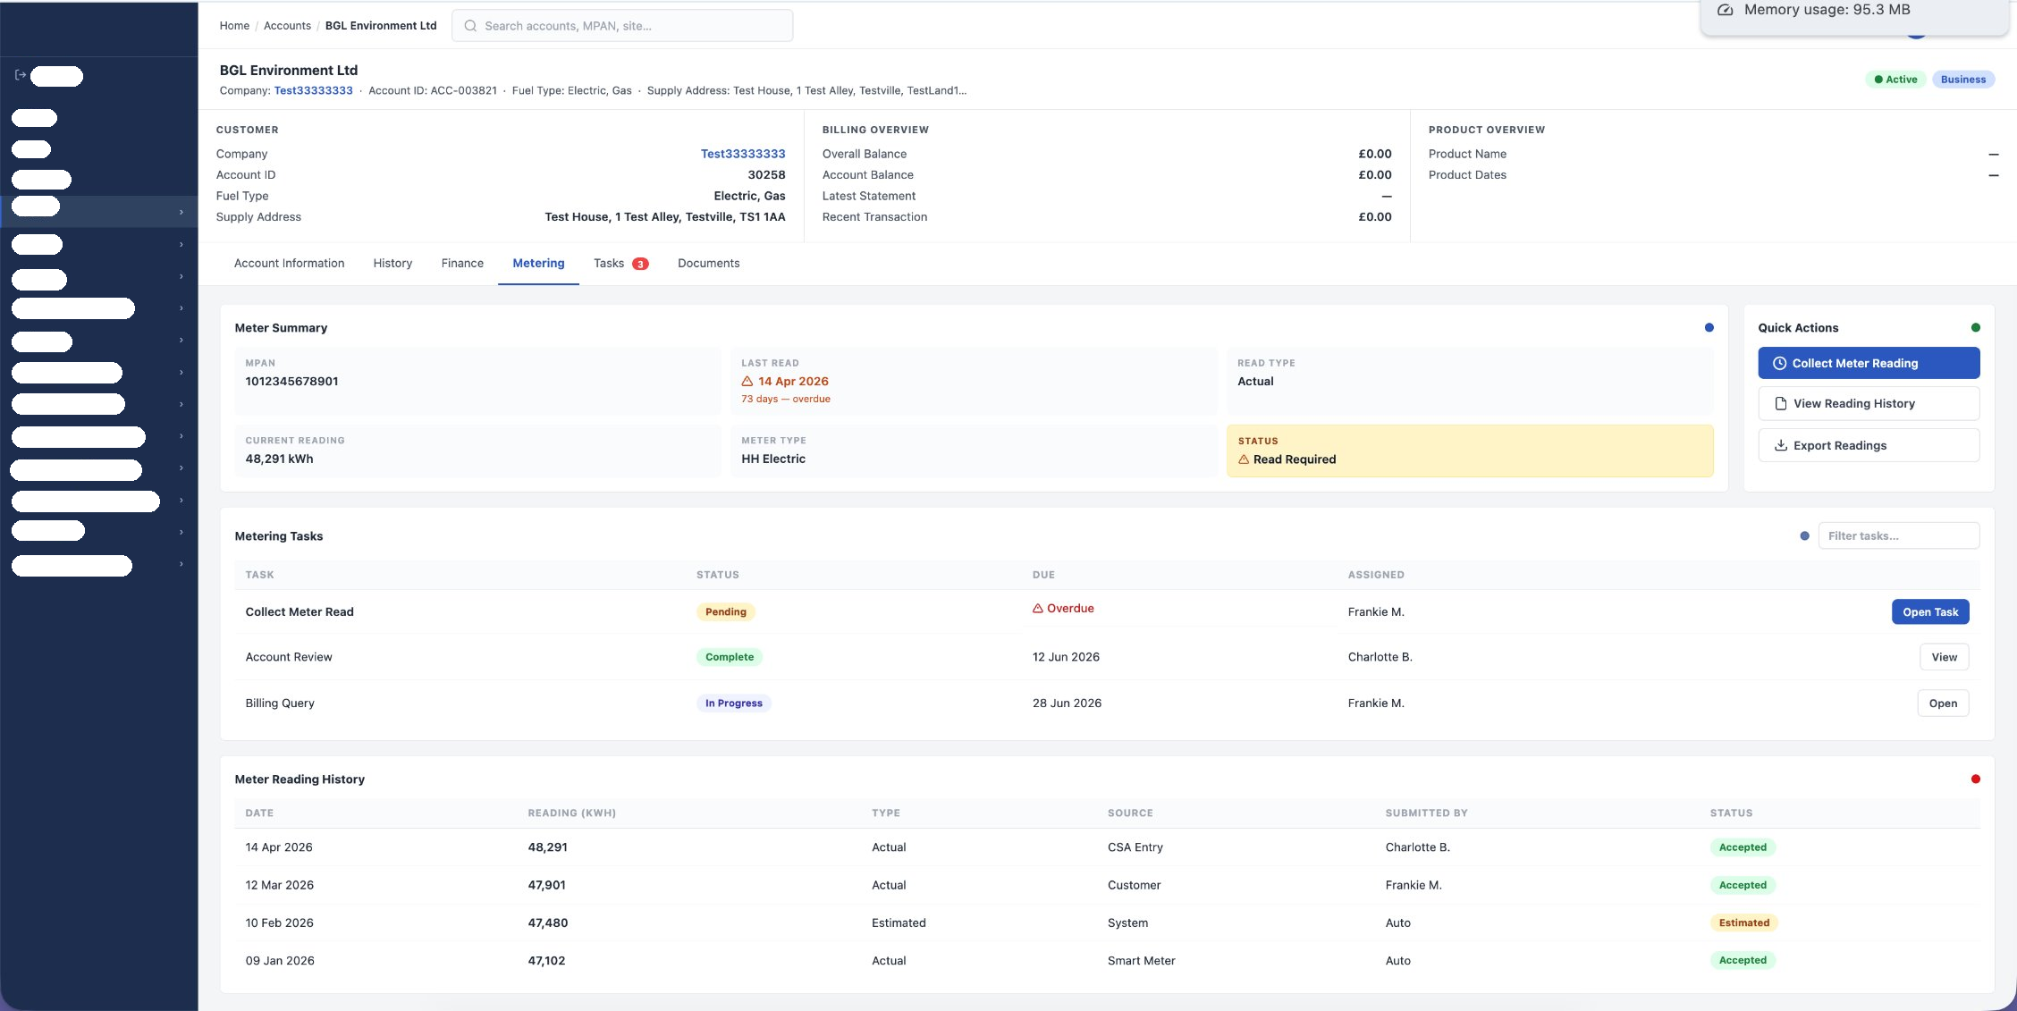Click Open on the Billing Query row
Viewport: 2017px width, 1011px height.
click(x=1943, y=703)
